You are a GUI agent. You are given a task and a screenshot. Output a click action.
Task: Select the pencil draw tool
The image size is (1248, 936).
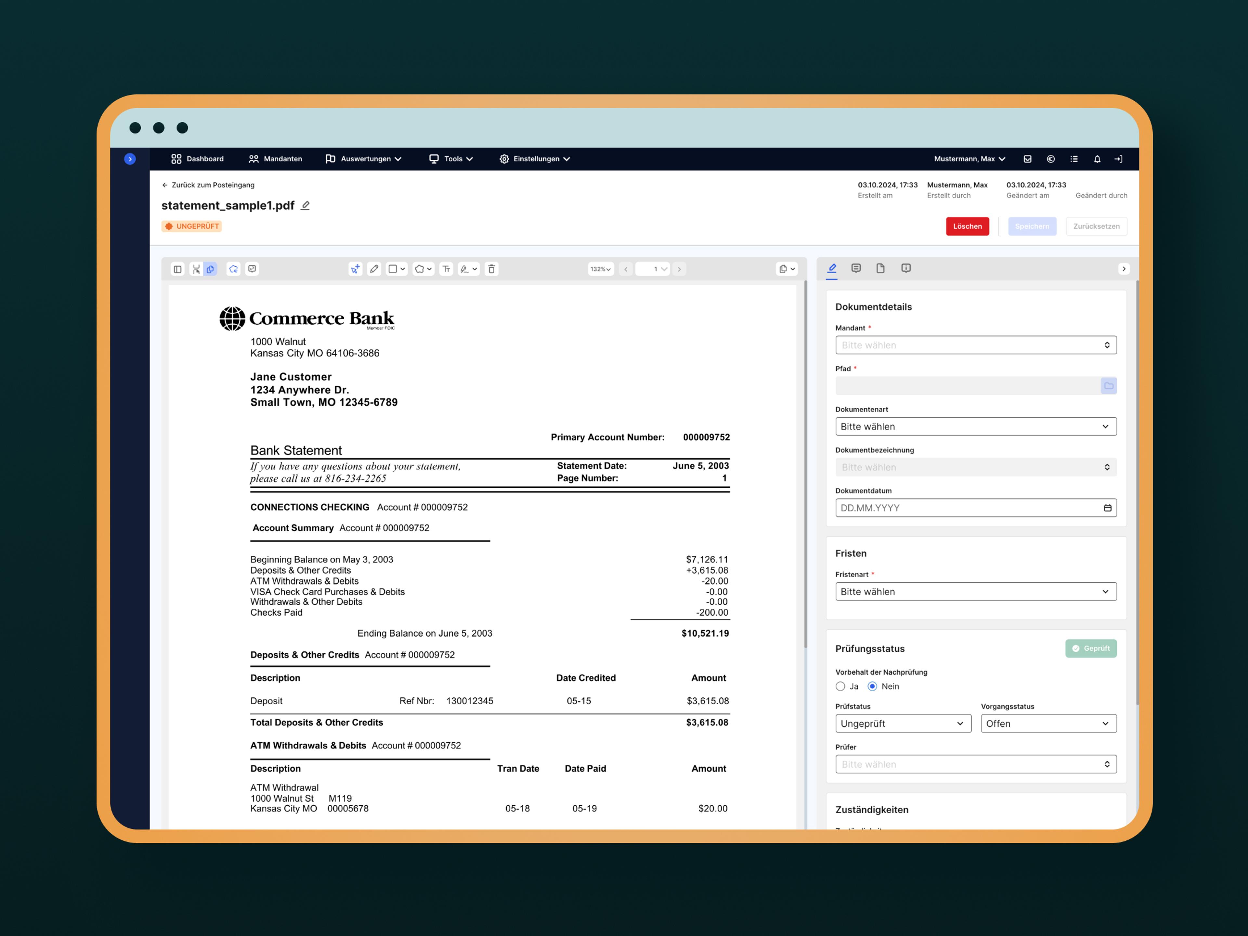[x=374, y=269]
